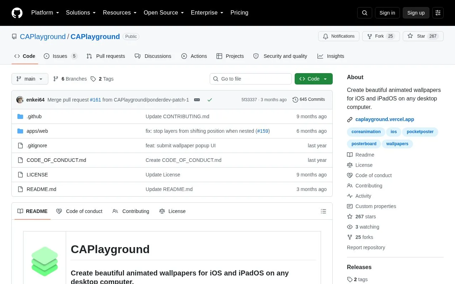The image size is (455, 284).
Task: Expand the Enterprise menu
Action: (x=207, y=13)
